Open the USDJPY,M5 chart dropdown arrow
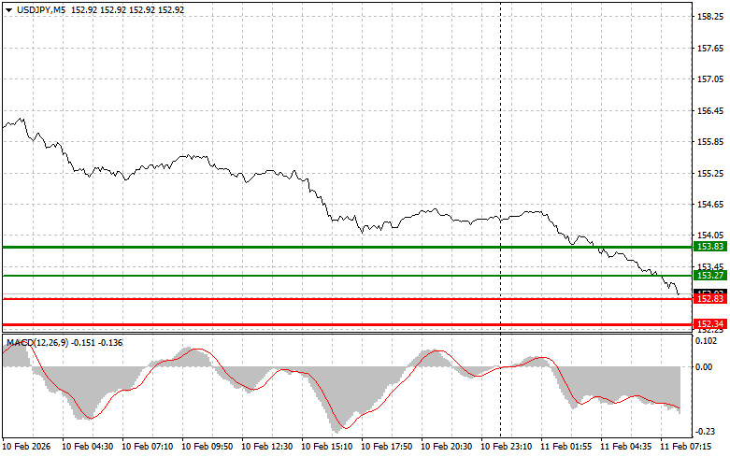 pos(8,9)
